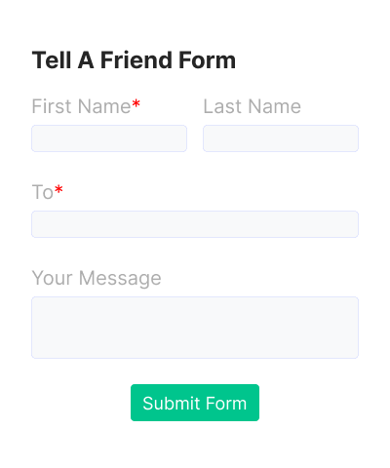Click the word Submit on the green button
Image resolution: width=390 pixels, height=468 pixels.
(172, 404)
